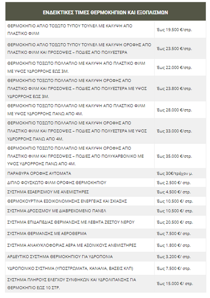This screenshot has height=298, width=210.
Task: Select the ΣΥΣΤΗΜΑ ΘΕΡΜΑΝΣΗΣ ΜΕ ΑΕΡΟΘΕΡΜΑ text
Action: click(x=46, y=234)
